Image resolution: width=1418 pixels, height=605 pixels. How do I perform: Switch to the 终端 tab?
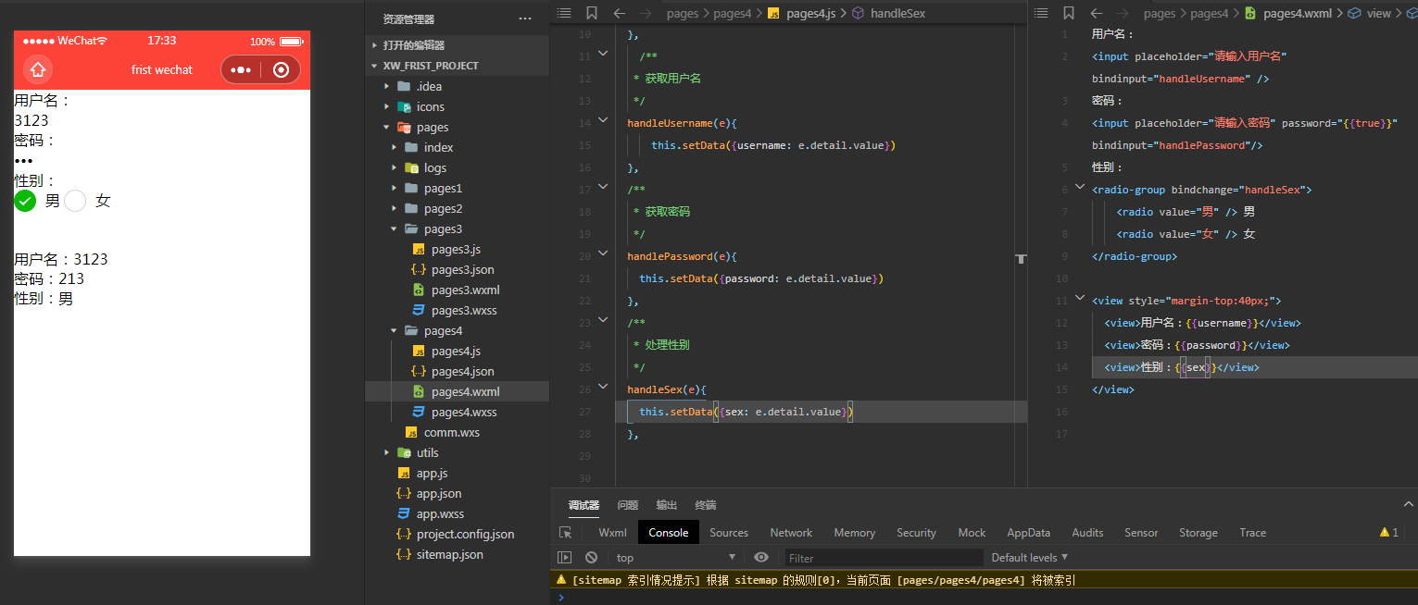(x=706, y=505)
